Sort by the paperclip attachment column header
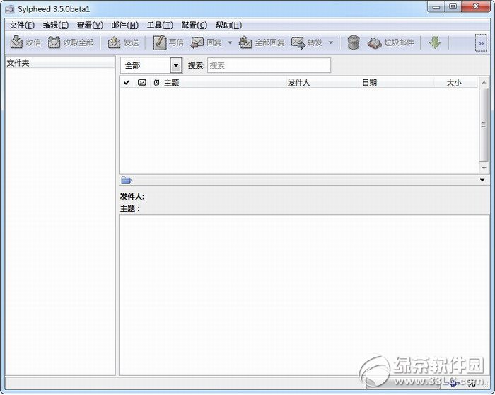495x395 pixels. pyautogui.click(x=156, y=83)
